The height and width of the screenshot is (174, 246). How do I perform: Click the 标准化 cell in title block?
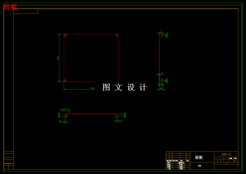[181, 163]
